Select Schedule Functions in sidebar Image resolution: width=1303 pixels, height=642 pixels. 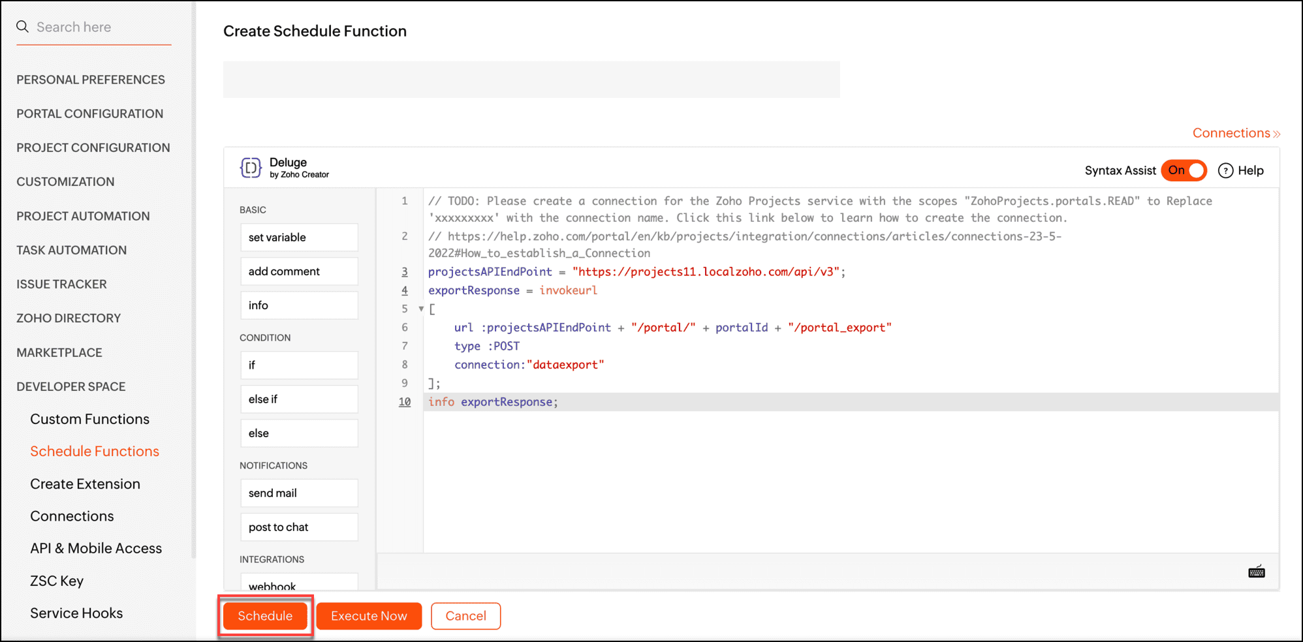pos(95,451)
